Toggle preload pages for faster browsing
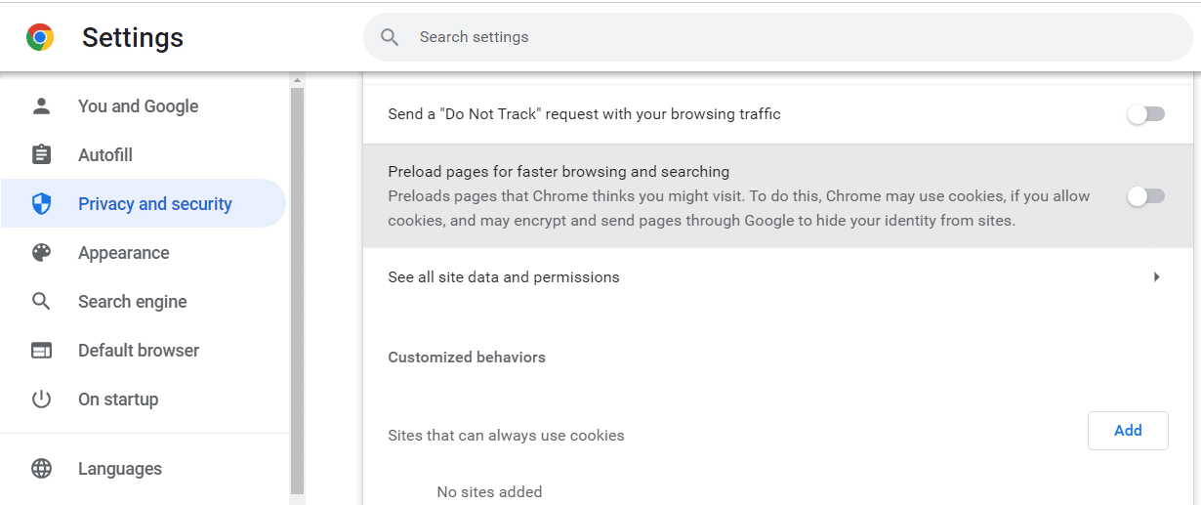Viewport: 1201px width, 505px height. [1145, 196]
